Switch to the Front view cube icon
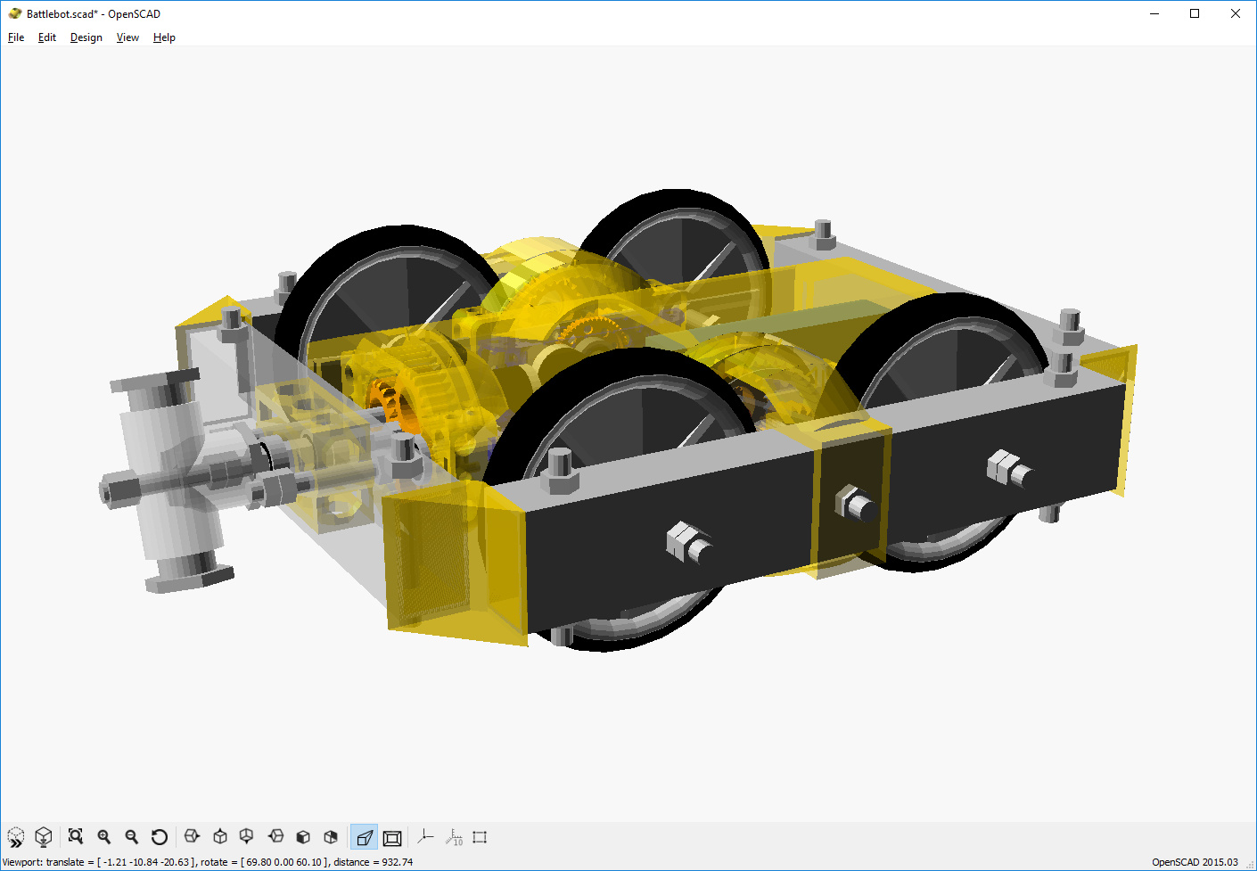This screenshot has height=871, width=1257. click(x=303, y=837)
